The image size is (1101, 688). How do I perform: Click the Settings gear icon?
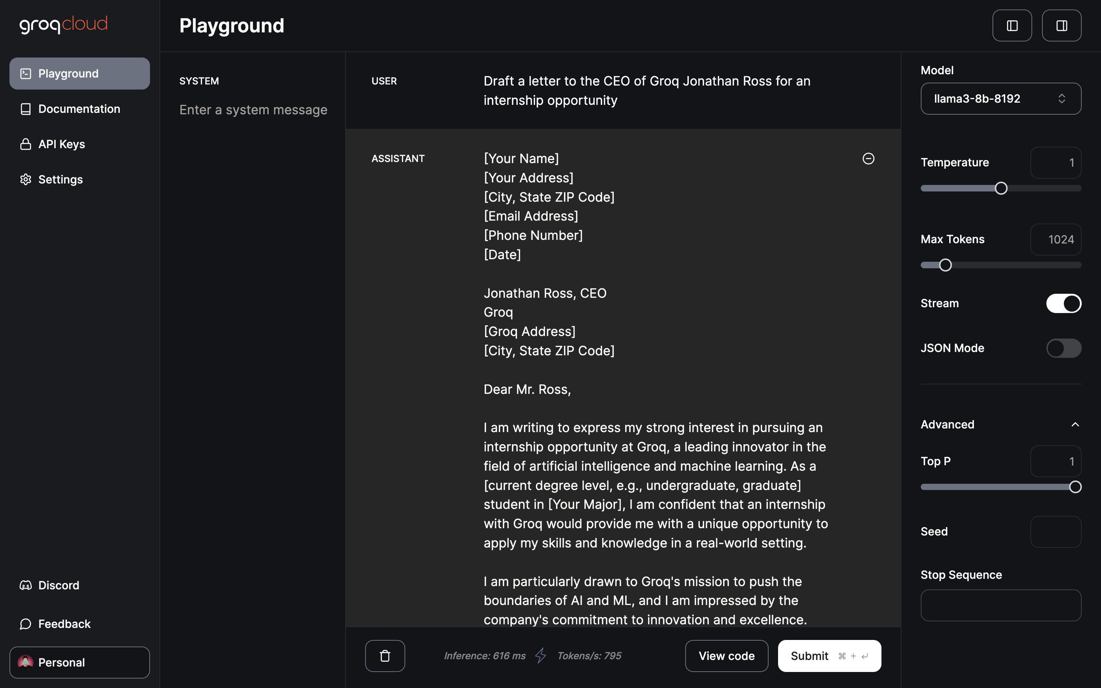pyautogui.click(x=26, y=179)
